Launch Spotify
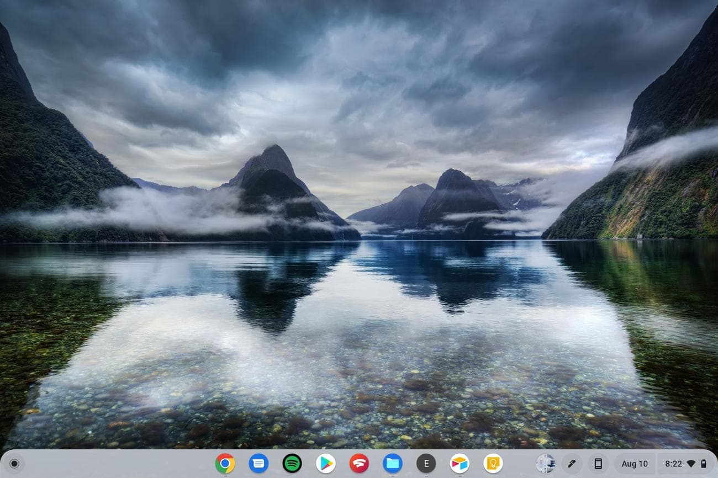The width and height of the screenshot is (718, 478). coord(292,464)
